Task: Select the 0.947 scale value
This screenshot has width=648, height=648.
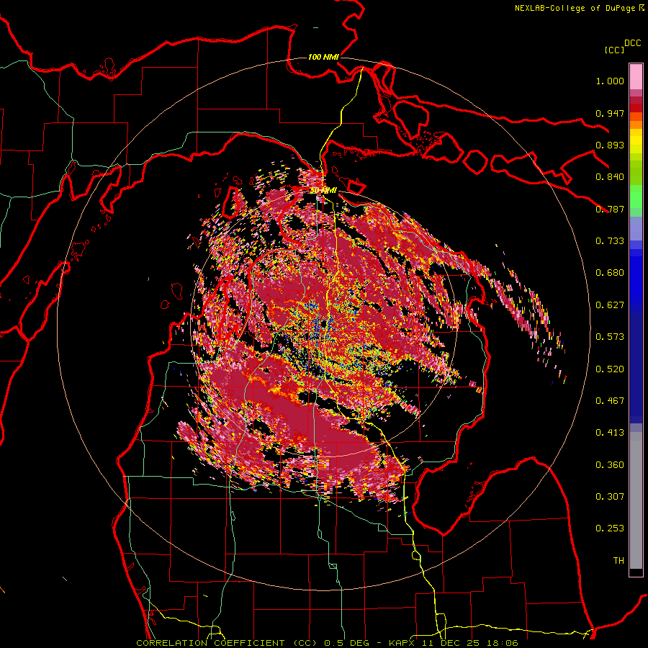Action: (610, 113)
